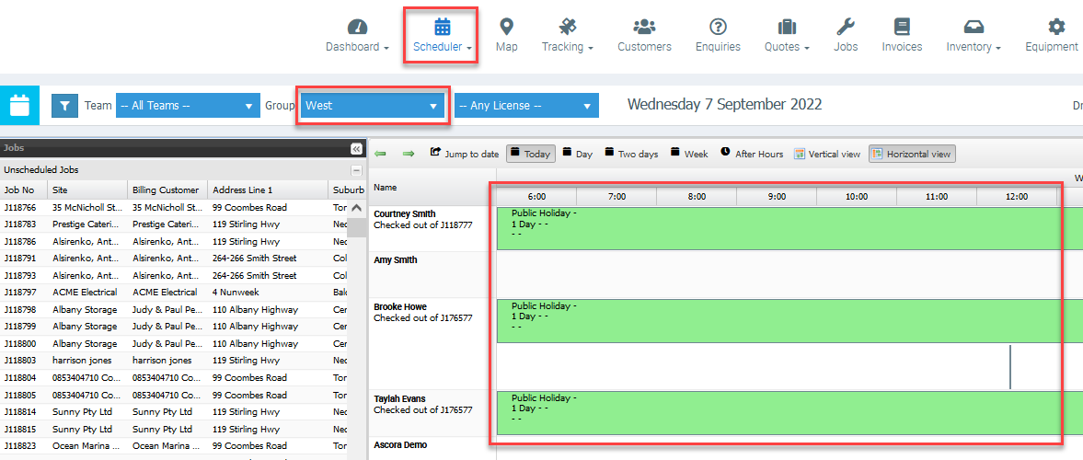This screenshot has width=1083, height=460.
Task: Click the Jump to date button
Action: [x=465, y=155]
